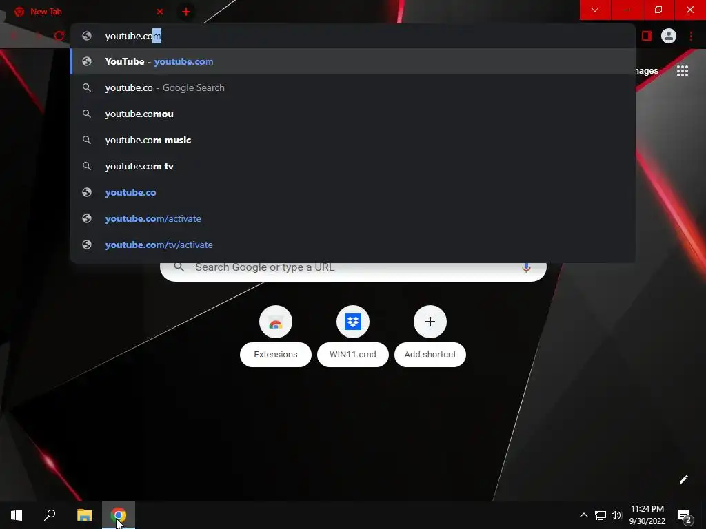Image resolution: width=706 pixels, height=529 pixels.
Task: Select the youtube.co - Google Search suggestion
Action: [x=352, y=87]
